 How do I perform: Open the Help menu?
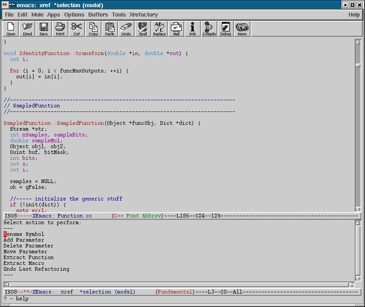pos(354,15)
